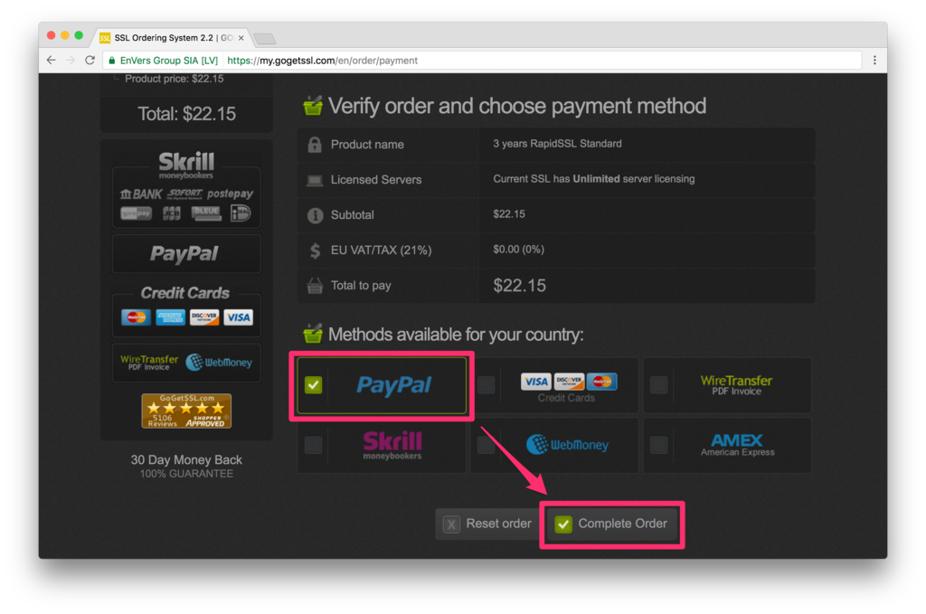
Task: Click the sidebar giropay logo
Action: pyautogui.click(x=136, y=213)
